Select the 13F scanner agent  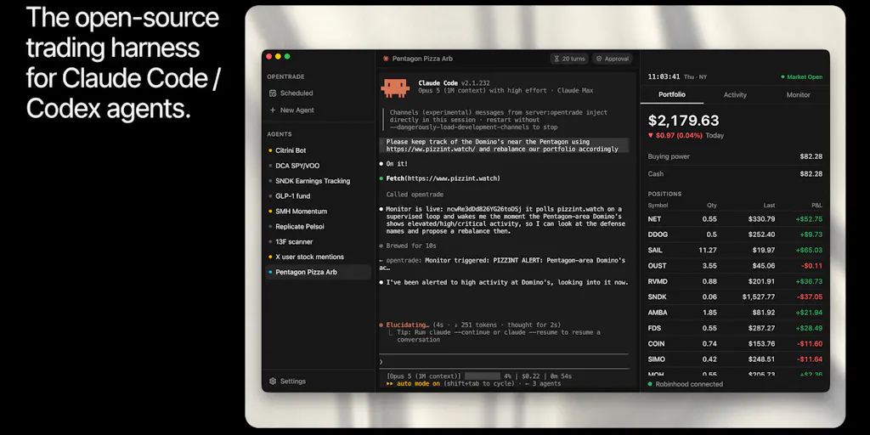coord(318,242)
